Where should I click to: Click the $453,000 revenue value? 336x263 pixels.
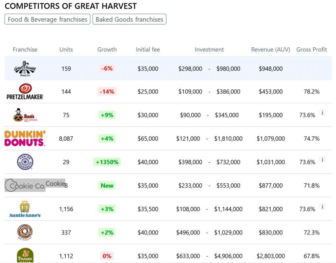point(271,92)
